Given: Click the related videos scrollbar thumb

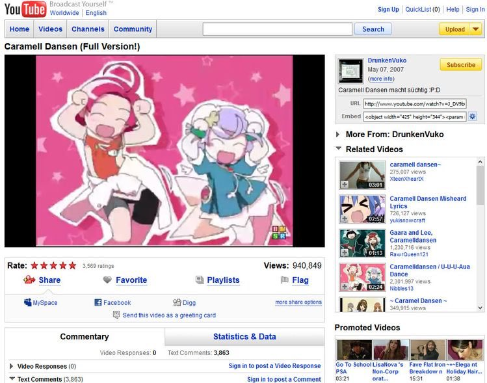Looking at the screenshot, I should pyautogui.click(x=480, y=185).
